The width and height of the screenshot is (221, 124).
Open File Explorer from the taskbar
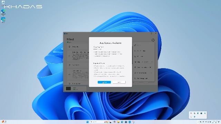pos(118,122)
